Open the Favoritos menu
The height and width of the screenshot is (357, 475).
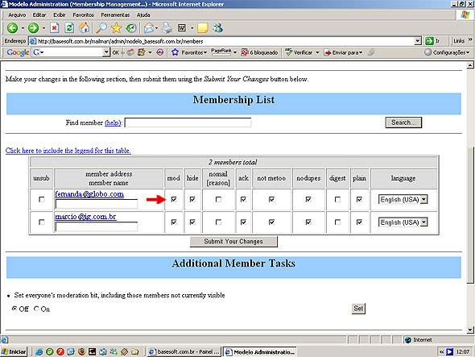(x=83, y=15)
